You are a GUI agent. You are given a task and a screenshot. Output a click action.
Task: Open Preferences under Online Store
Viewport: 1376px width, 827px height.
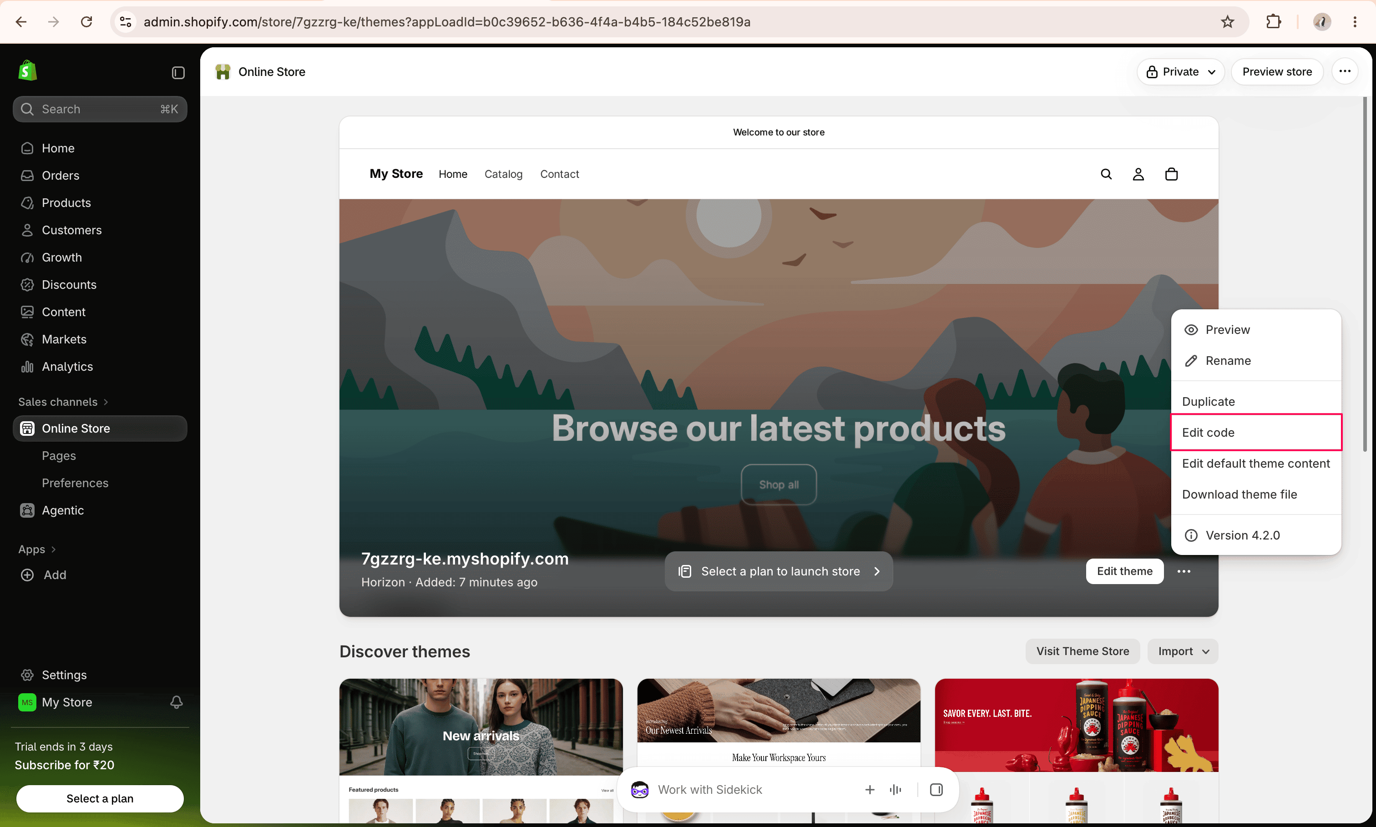(75, 483)
